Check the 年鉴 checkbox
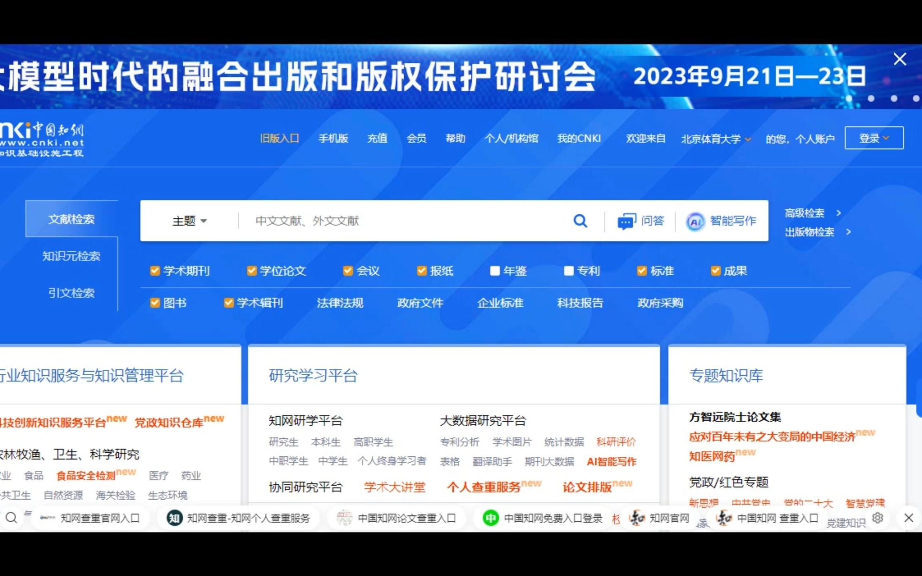 495,271
